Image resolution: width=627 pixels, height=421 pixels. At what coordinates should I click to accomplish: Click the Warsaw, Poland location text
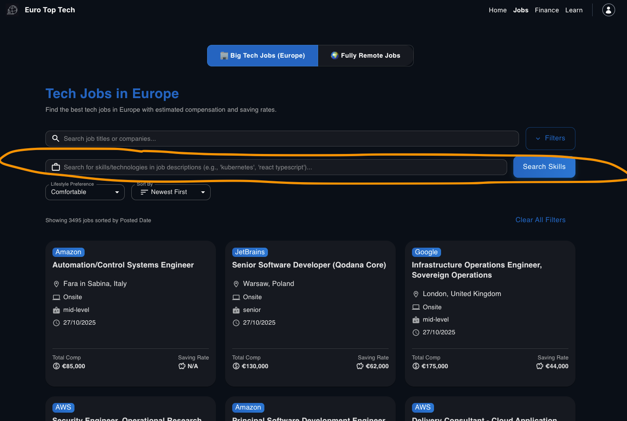click(x=269, y=284)
